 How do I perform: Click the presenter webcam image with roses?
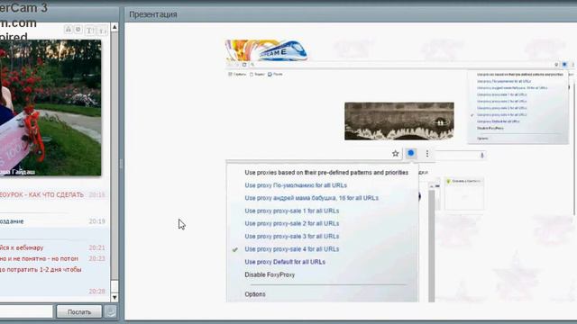coord(50,108)
